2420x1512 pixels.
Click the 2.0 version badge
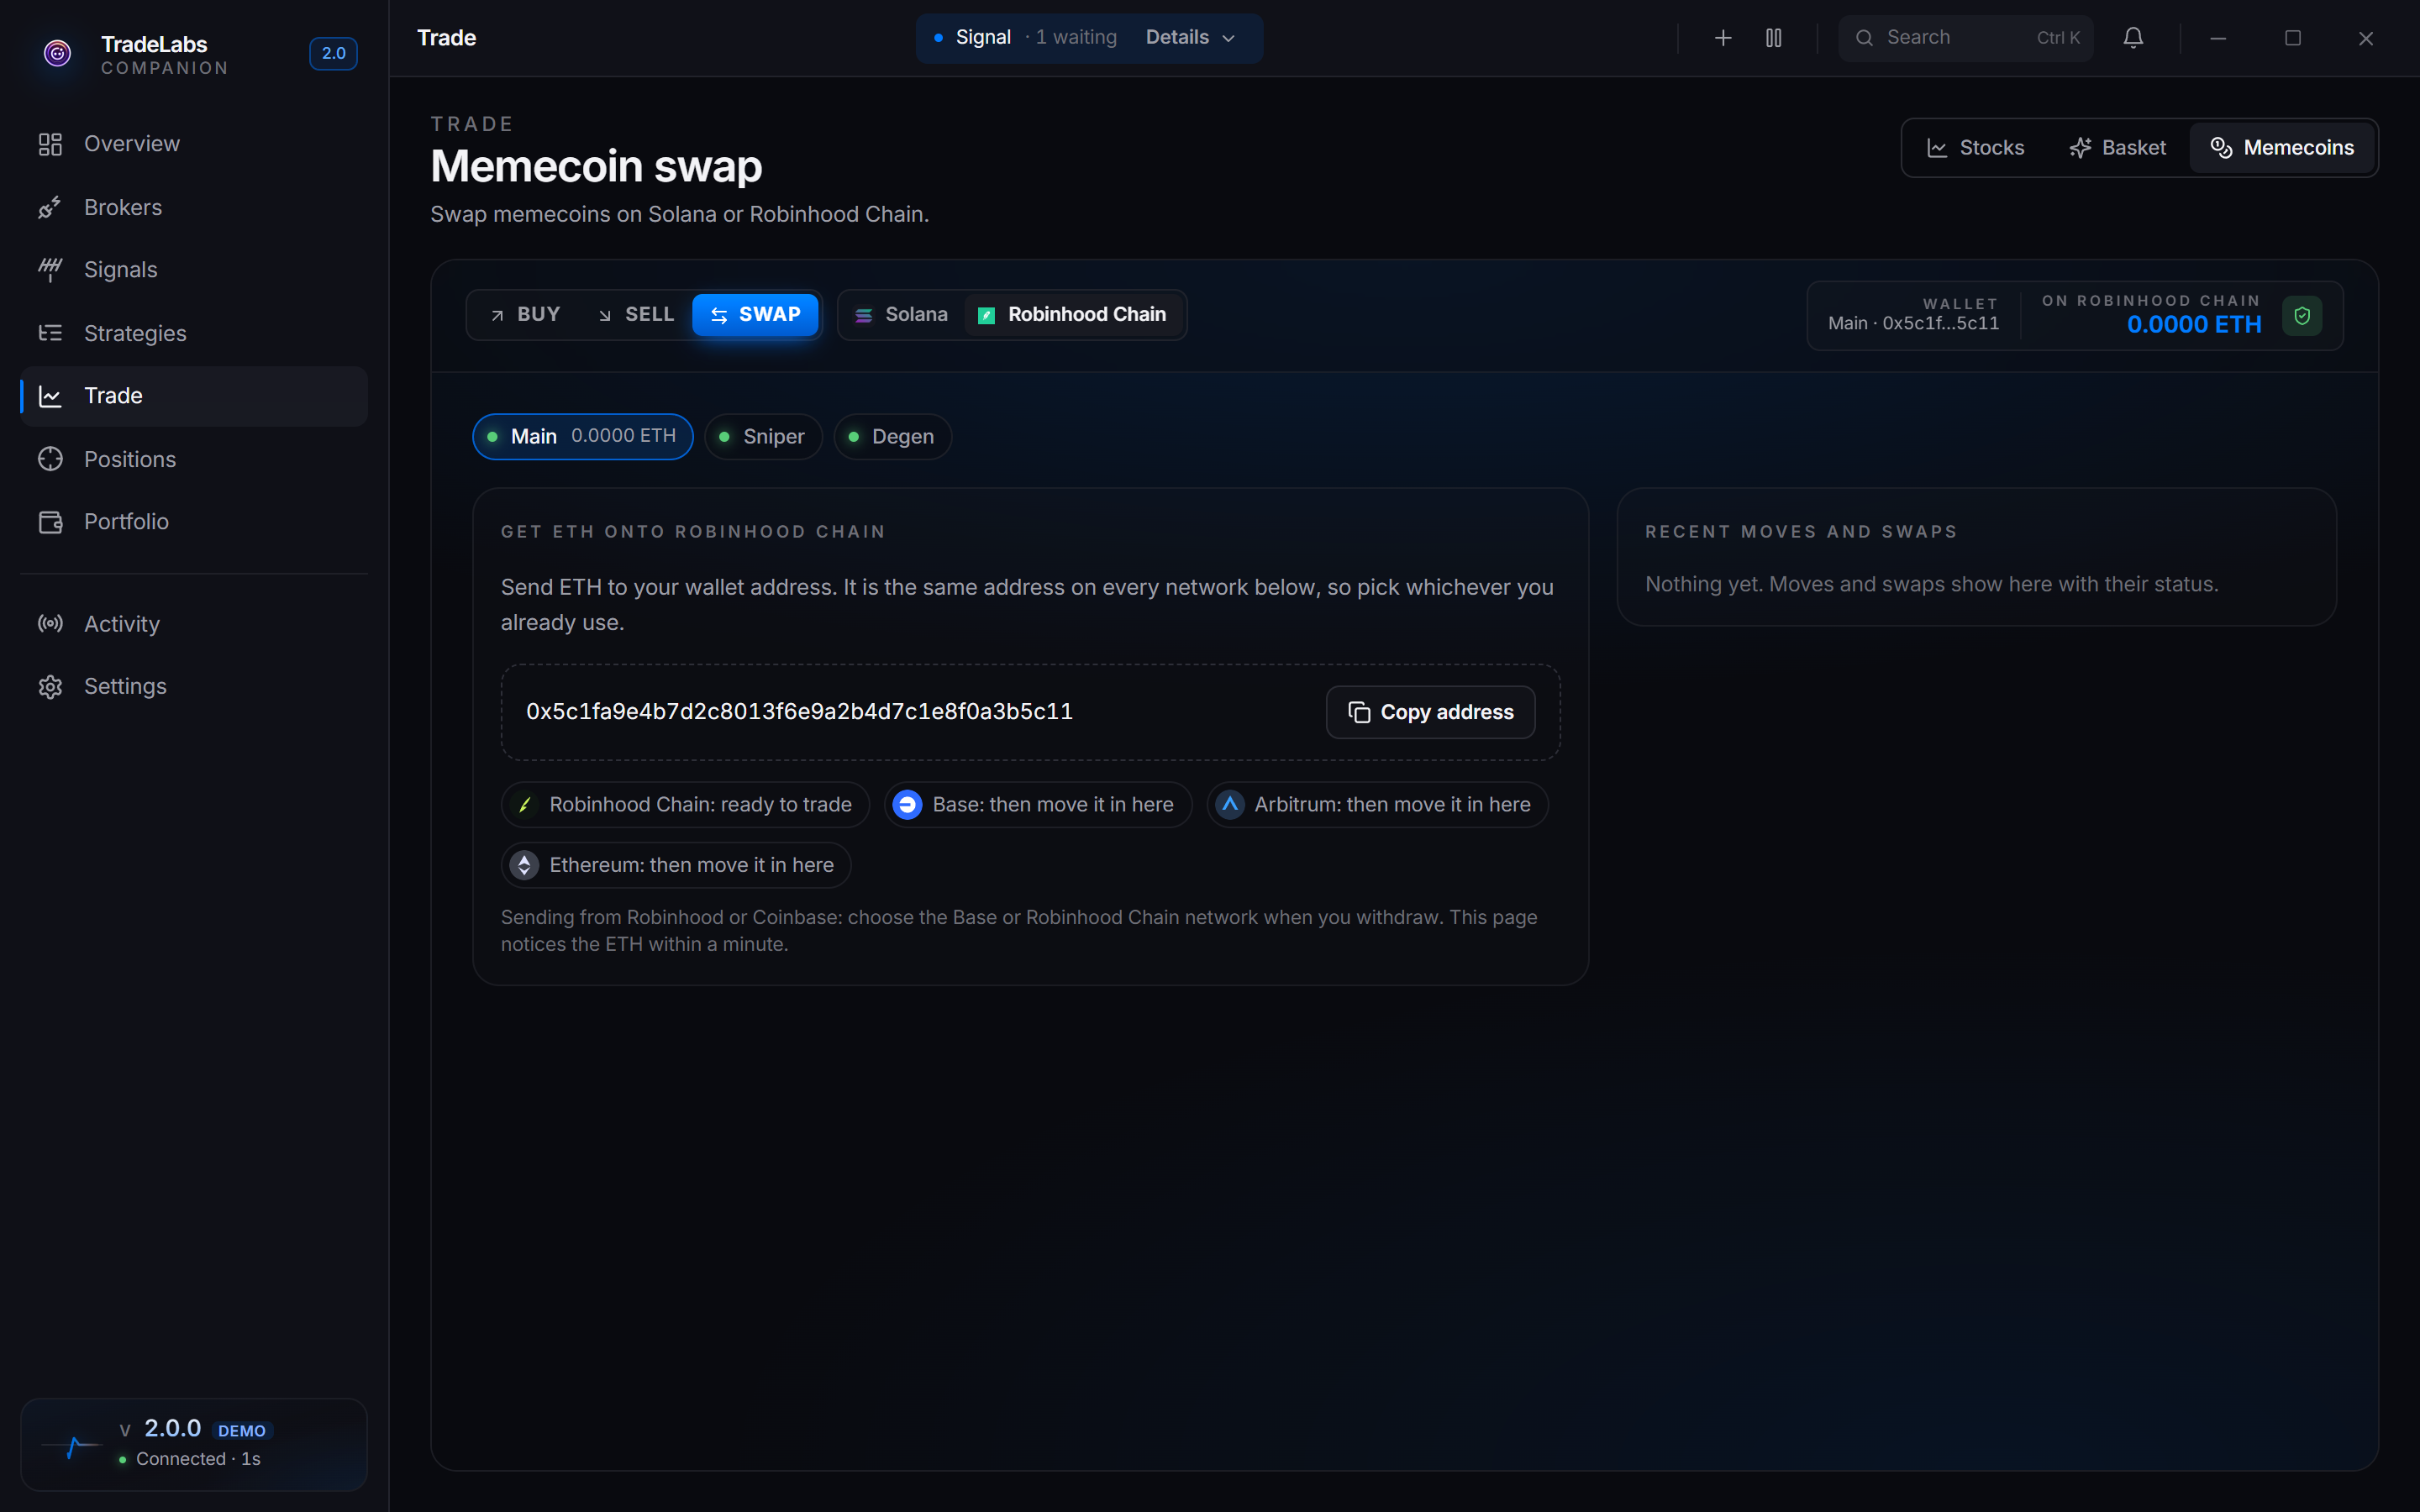click(333, 54)
